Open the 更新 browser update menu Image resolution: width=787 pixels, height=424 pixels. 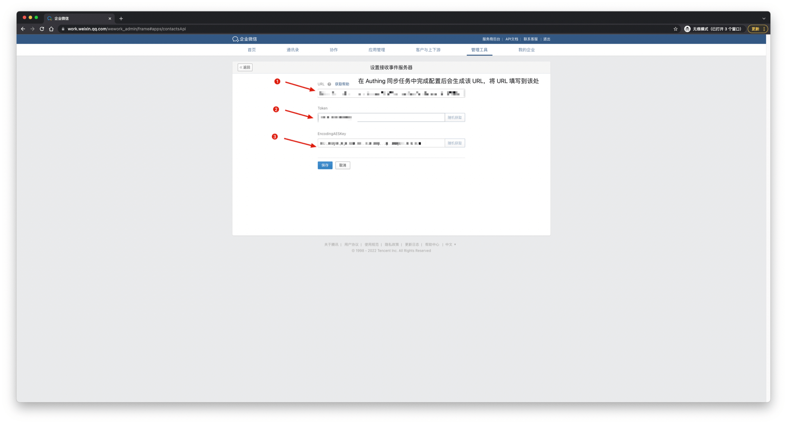point(757,29)
